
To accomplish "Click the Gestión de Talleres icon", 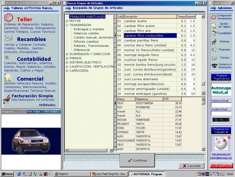I will [214, 25].
